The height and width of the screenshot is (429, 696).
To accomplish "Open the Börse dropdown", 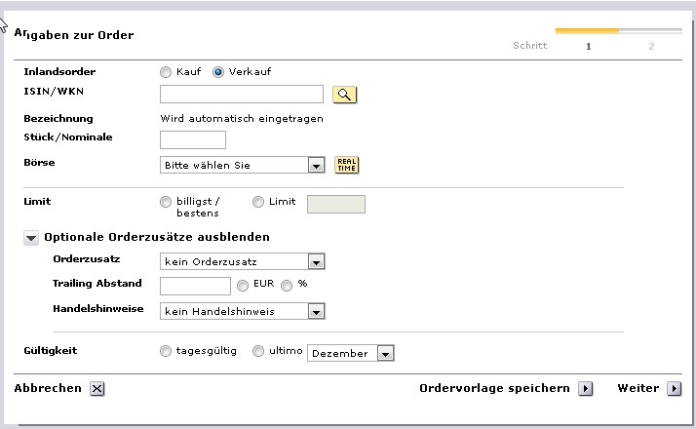I will coord(315,166).
